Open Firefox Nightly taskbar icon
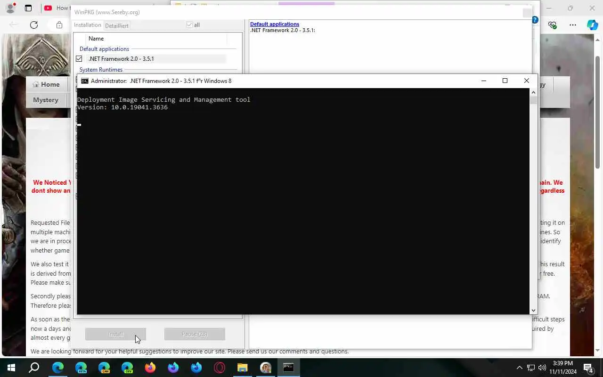603x377 pixels. coord(196,368)
